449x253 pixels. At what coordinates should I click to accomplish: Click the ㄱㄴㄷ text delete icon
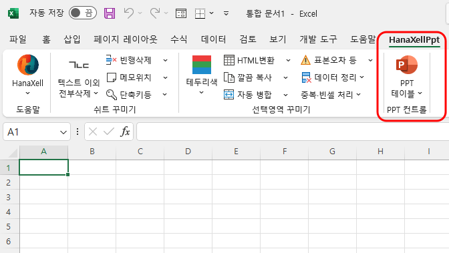(79, 65)
